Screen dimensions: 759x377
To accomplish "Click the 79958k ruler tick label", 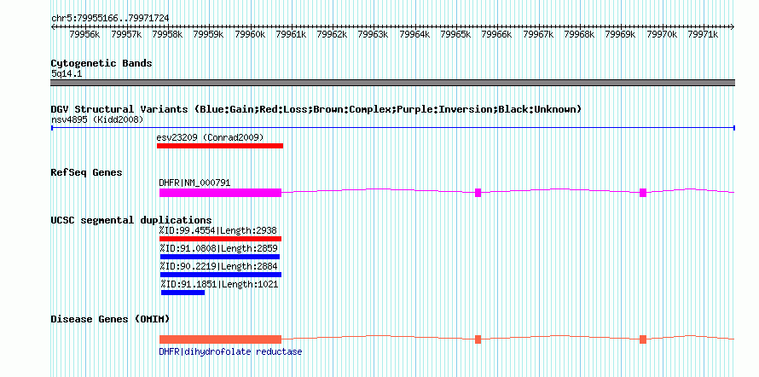I will tap(167, 34).
